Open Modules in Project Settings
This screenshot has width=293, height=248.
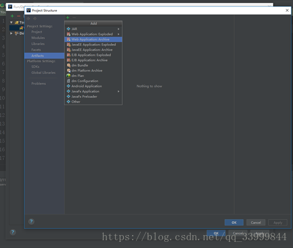[38, 38]
